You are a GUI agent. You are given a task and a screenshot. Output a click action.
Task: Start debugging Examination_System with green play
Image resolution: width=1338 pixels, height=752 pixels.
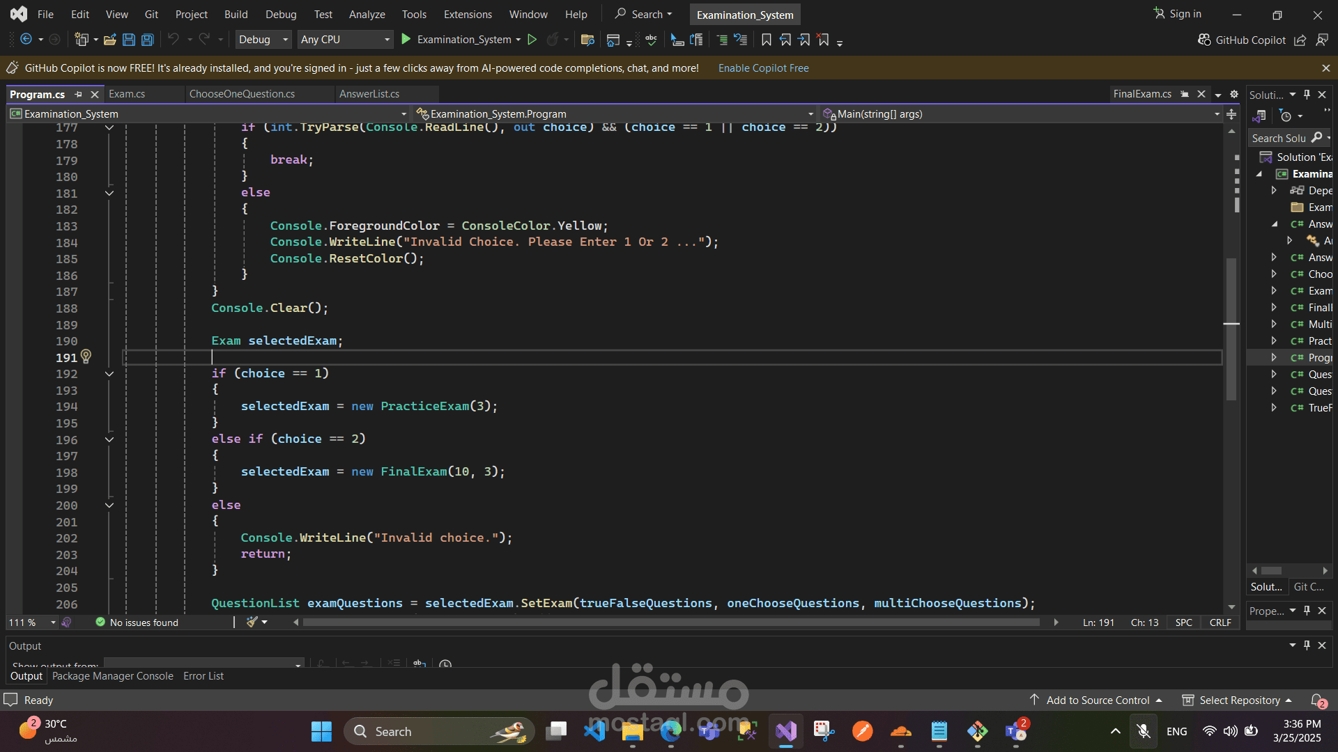(x=406, y=40)
